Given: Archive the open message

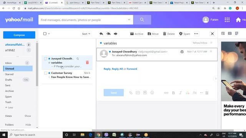Looking at the screenshot, I should point(137,34).
